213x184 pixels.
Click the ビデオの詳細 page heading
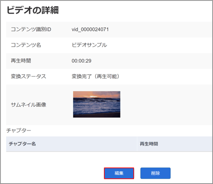point(33,10)
